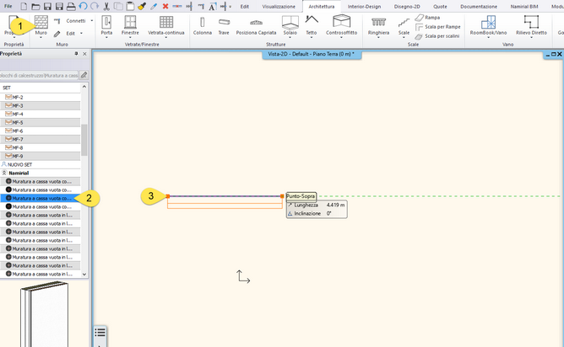Open the list icon at bottom-left of view
Viewport: 564px width, 347px height.
tap(100, 333)
